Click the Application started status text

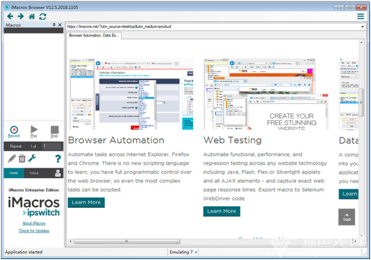coord(24,252)
